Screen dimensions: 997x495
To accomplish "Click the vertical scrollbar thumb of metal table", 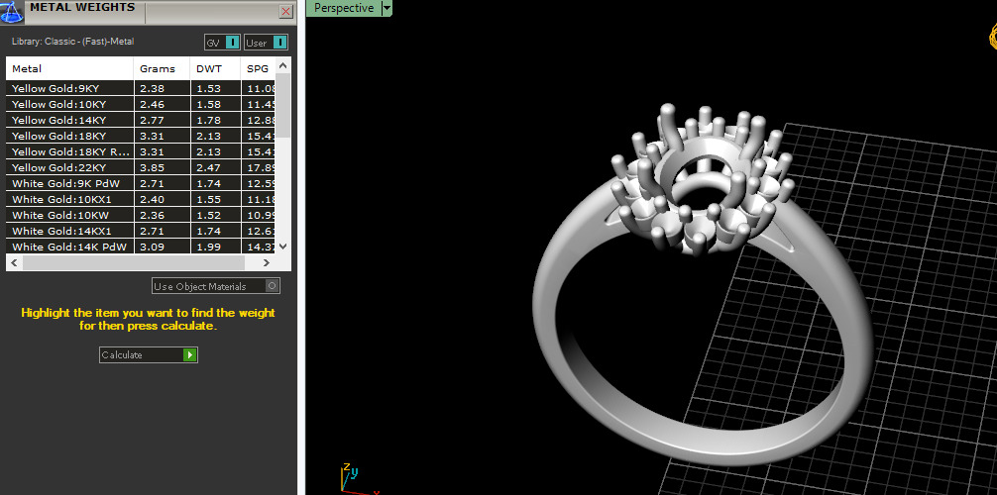I will point(283,105).
